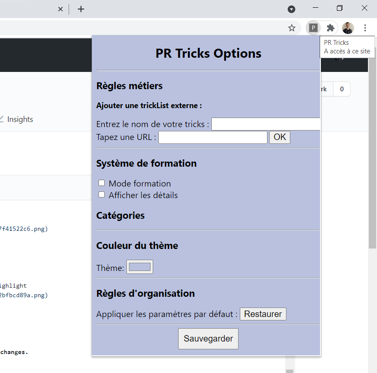The width and height of the screenshot is (377, 373).
Task: Open a new tab with the plus icon
Action: click(x=81, y=9)
